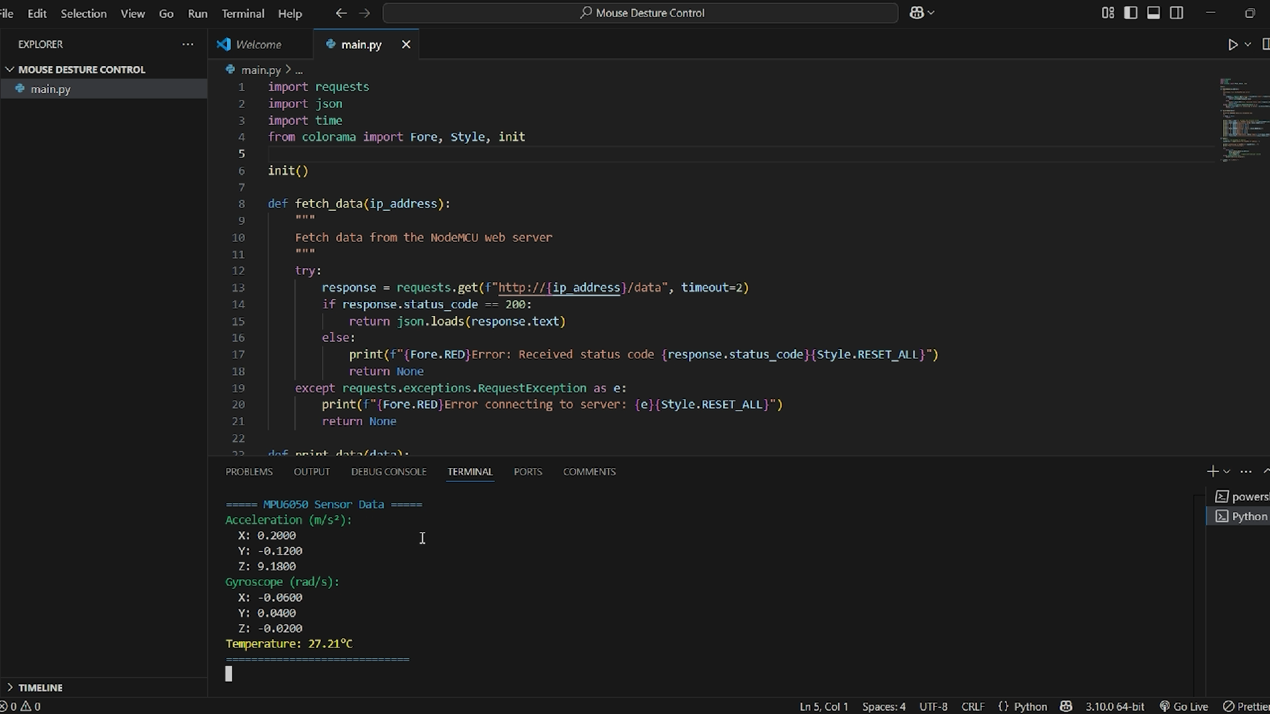Open the Edit menu
Image resolution: width=1270 pixels, height=714 pixels.
37,13
